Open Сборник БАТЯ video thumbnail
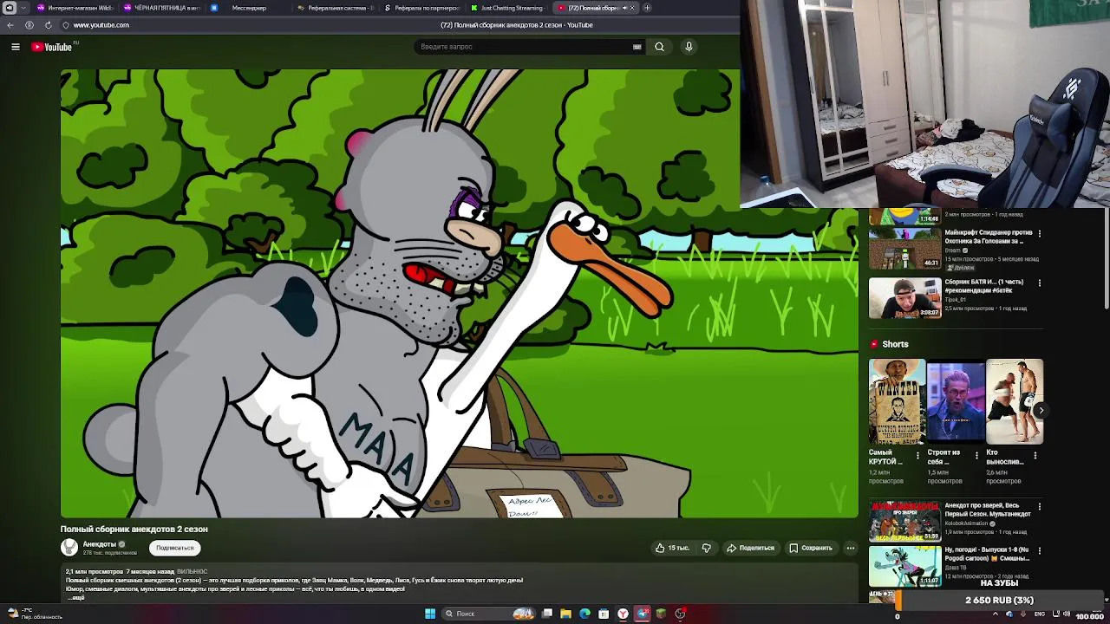This screenshot has height=624, width=1110. pyautogui.click(x=904, y=297)
